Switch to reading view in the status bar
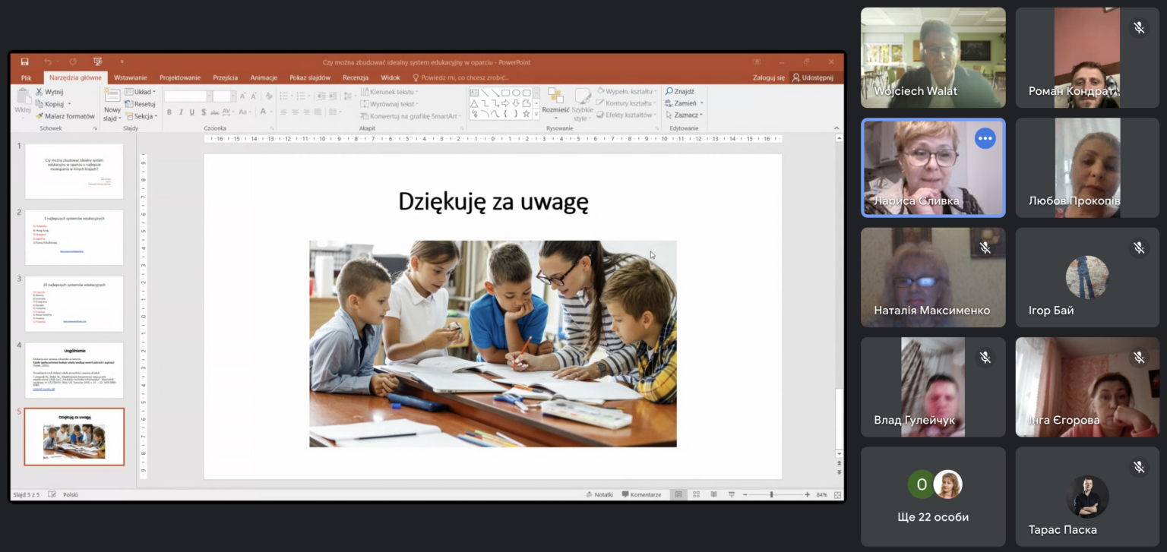 pos(713,494)
